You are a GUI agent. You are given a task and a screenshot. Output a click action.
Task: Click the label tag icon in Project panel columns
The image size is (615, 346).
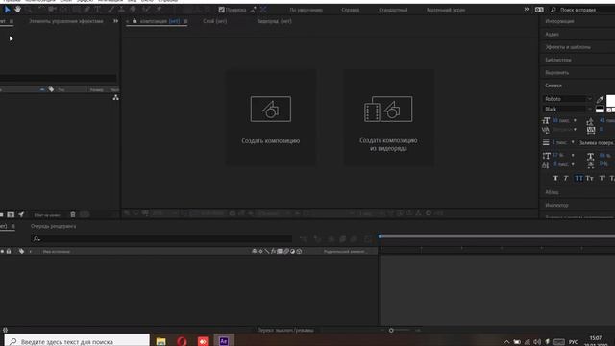pyautogui.click(x=51, y=89)
